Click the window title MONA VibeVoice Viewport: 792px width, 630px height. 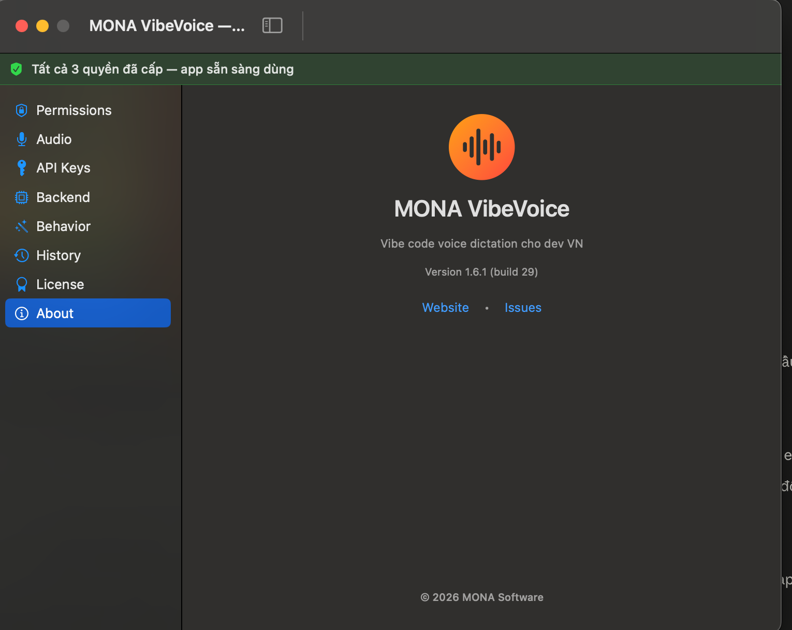(x=167, y=25)
